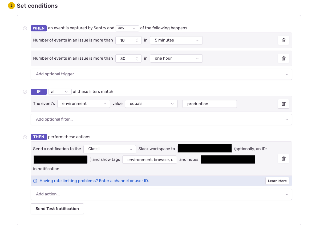Decrement the event count stepper showing 30
Screen dimensions: 316x230
pos(137,60)
